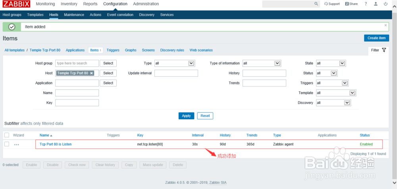This screenshot has height=189, width=397.
Task: Open the Template filter dropdown
Action: (x=336, y=93)
